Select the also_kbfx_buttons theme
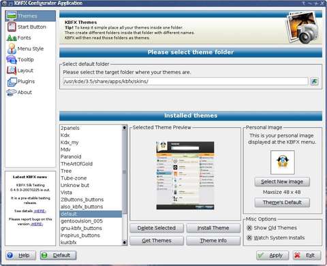 coord(91,207)
